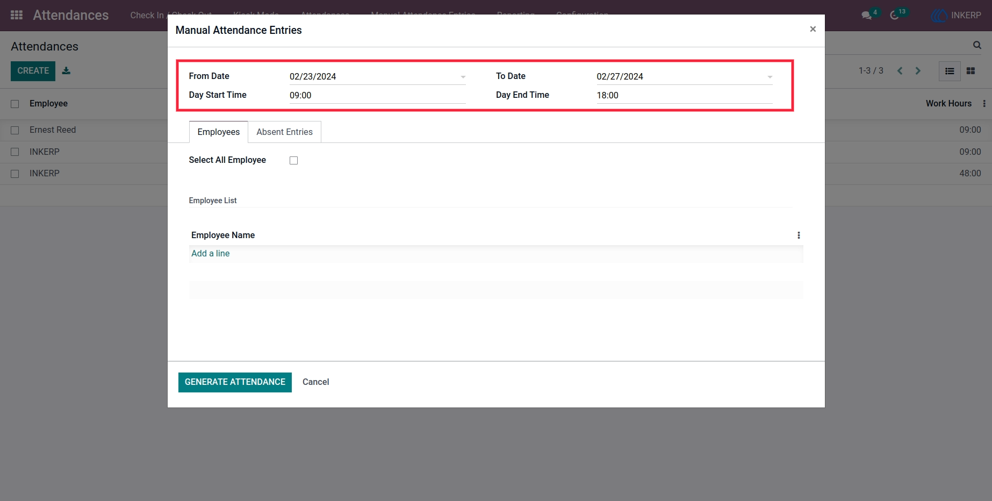
Task: Click the CREATE button
Action: tap(33, 71)
